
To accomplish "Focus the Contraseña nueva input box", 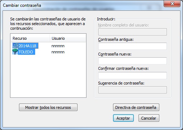I will click(132, 61).
